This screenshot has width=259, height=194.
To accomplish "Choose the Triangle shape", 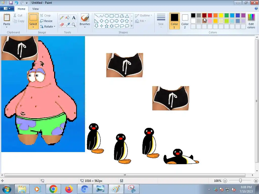I will (x=127, y=16).
